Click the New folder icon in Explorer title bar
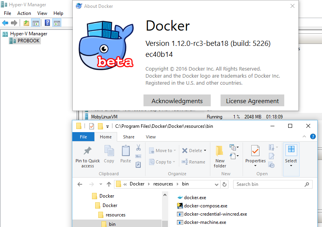The height and width of the screenshot is (227, 322). [x=100, y=126]
